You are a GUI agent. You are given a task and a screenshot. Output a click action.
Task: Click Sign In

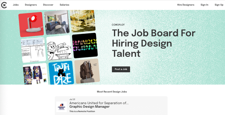[x=204, y=5]
